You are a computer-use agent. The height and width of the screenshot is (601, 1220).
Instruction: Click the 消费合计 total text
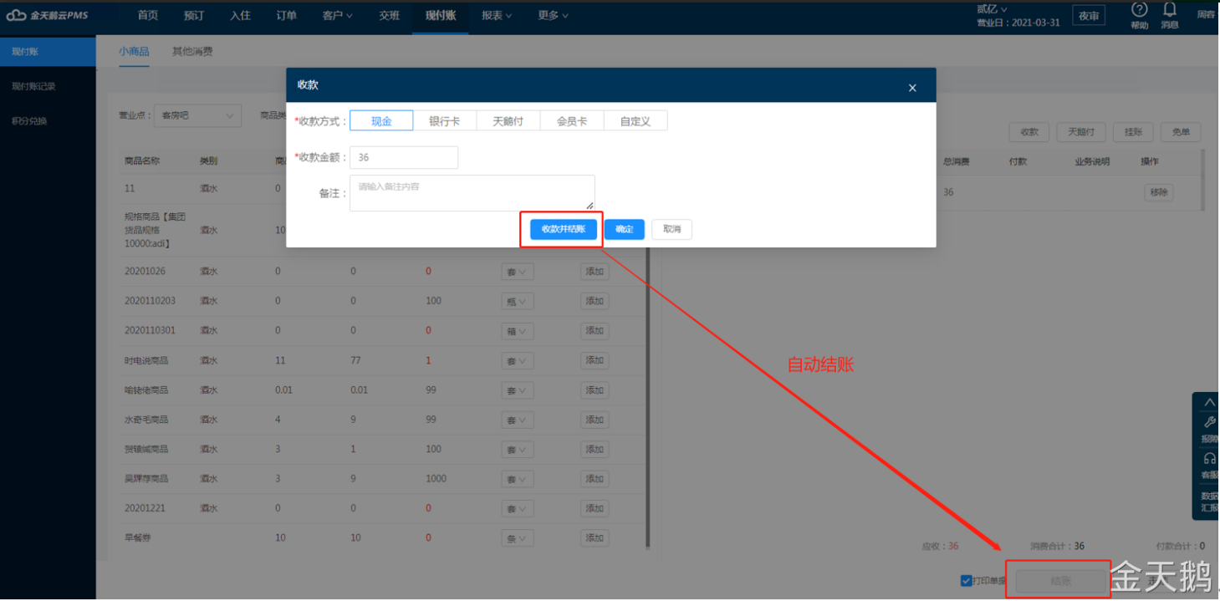coord(1058,547)
